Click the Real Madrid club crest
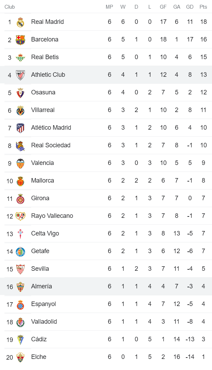The height and width of the screenshot is (370, 212). (20, 22)
